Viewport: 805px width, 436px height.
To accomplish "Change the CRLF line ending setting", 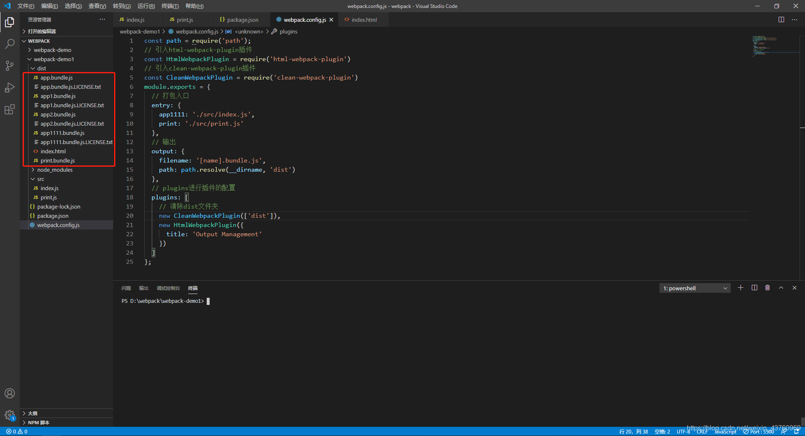I will (702, 431).
